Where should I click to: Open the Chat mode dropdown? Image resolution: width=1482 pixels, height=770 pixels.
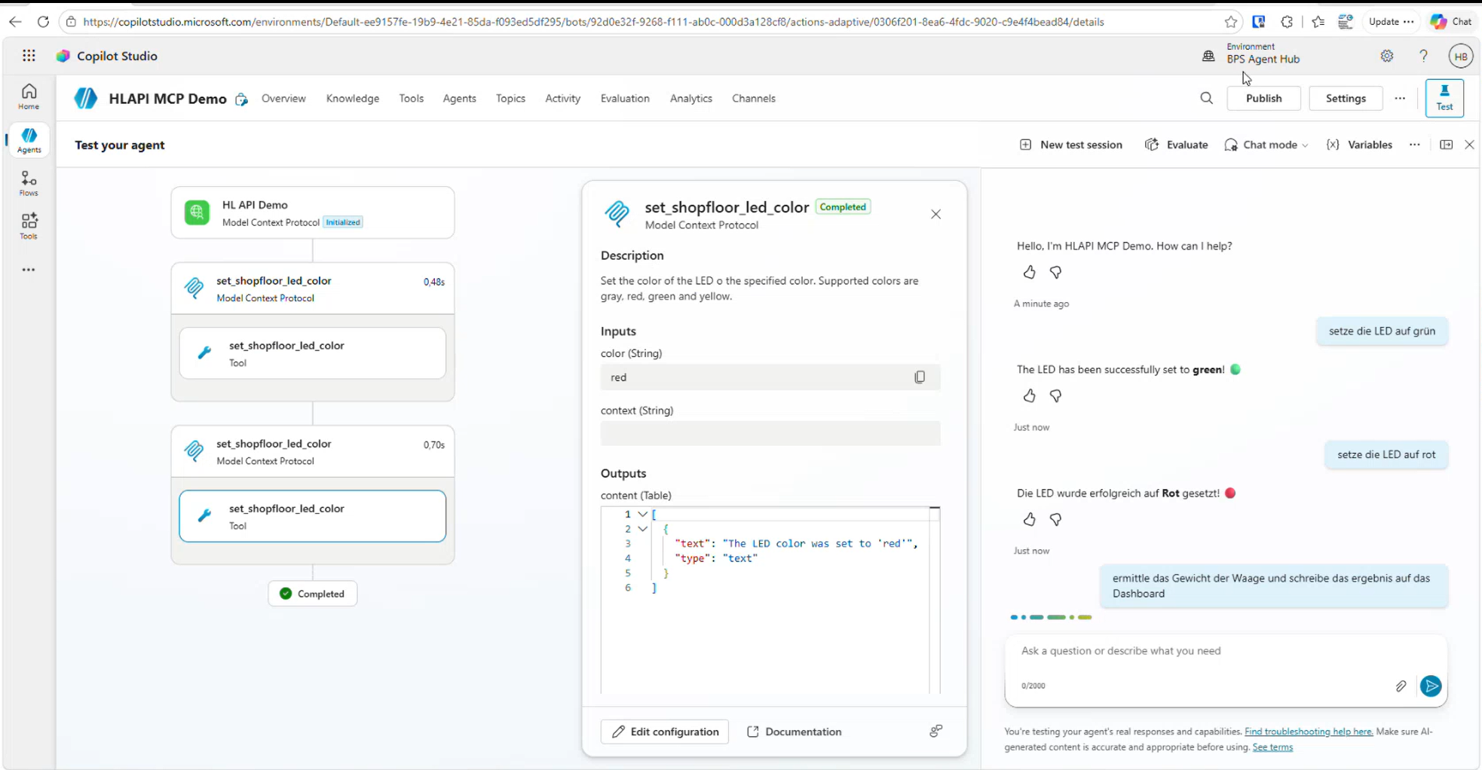tap(1266, 145)
